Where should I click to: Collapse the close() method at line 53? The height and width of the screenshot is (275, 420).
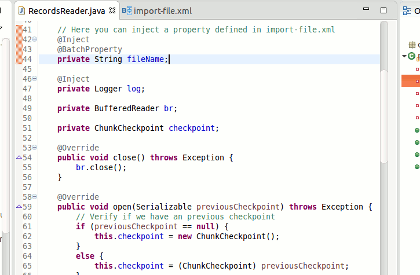coord(35,148)
